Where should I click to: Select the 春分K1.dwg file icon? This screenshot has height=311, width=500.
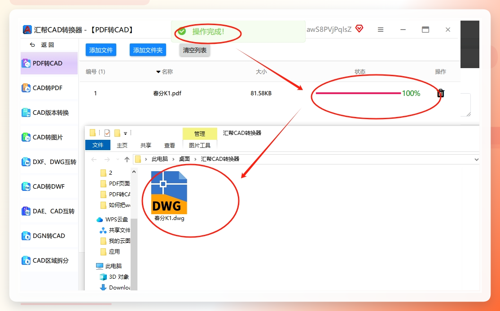pyautogui.click(x=169, y=193)
